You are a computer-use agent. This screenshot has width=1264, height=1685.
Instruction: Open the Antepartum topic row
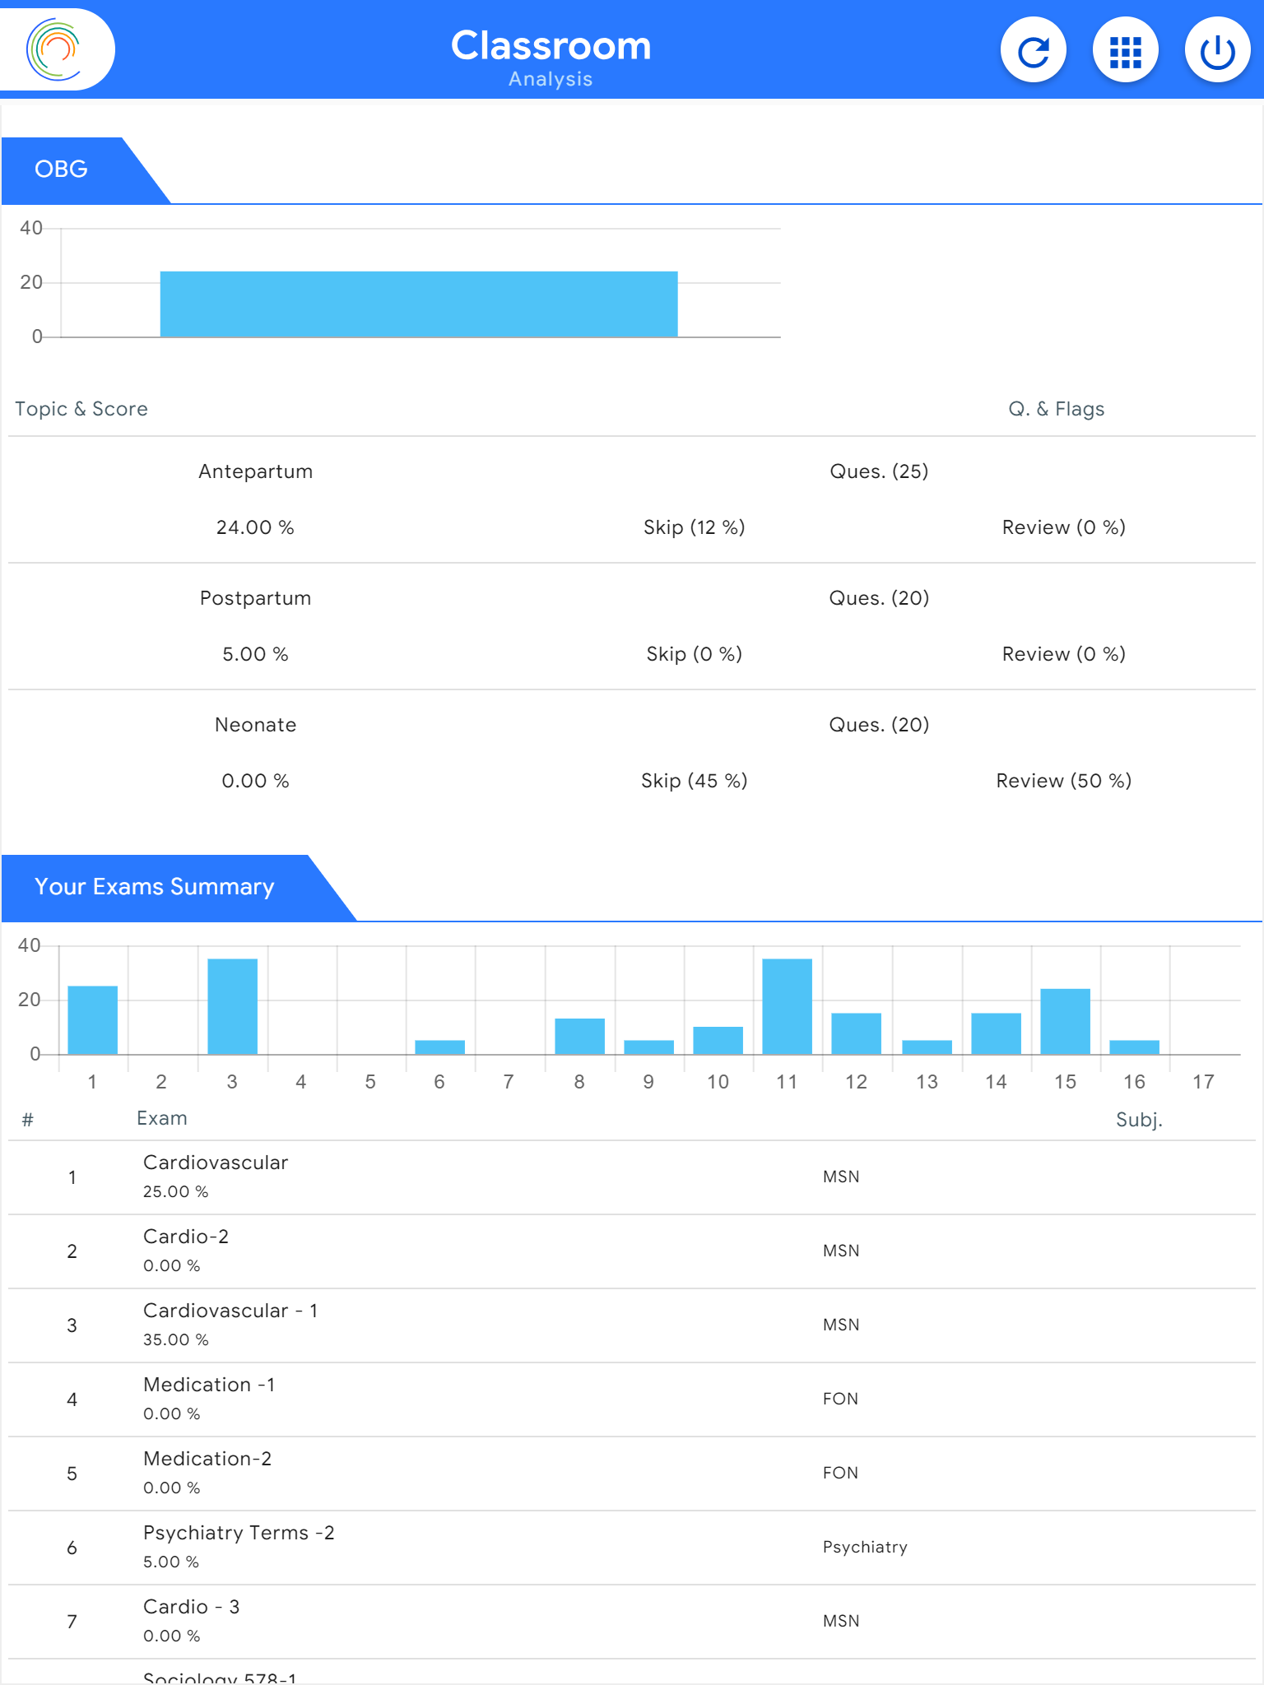(x=255, y=472)
